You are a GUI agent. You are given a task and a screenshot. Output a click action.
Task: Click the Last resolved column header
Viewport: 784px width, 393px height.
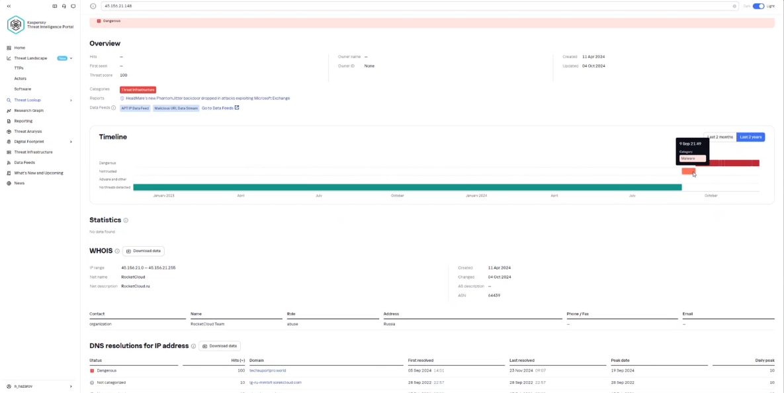click(x=522, y=361)
